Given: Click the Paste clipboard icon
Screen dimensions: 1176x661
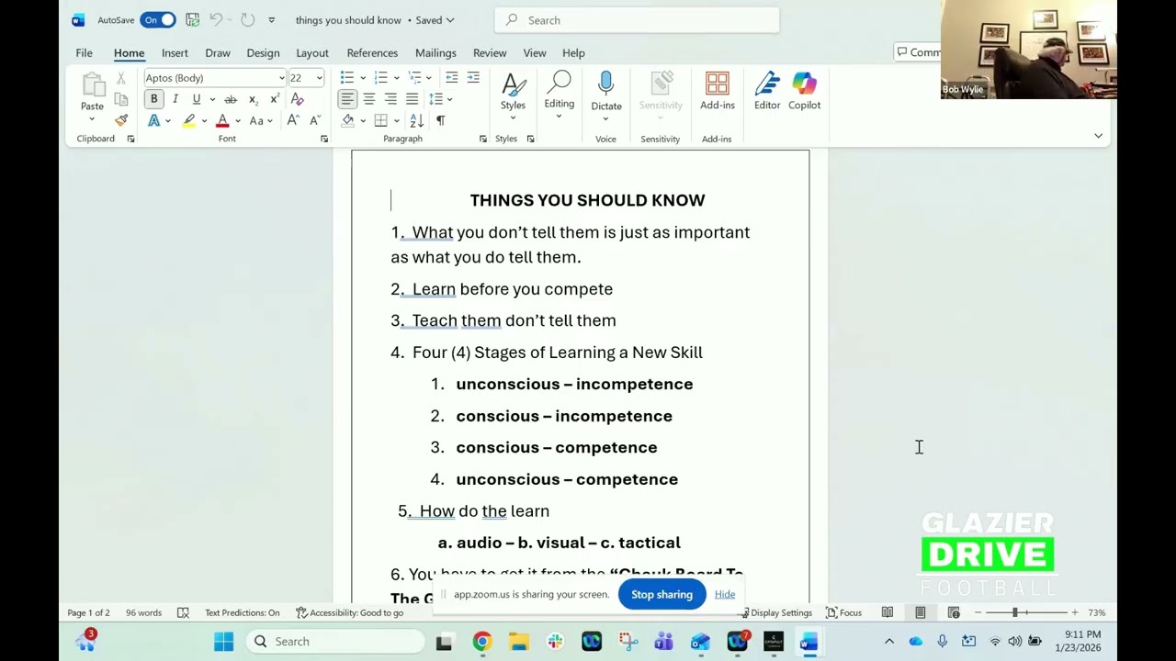Looking at the screenshot, I should click(92, 85).
